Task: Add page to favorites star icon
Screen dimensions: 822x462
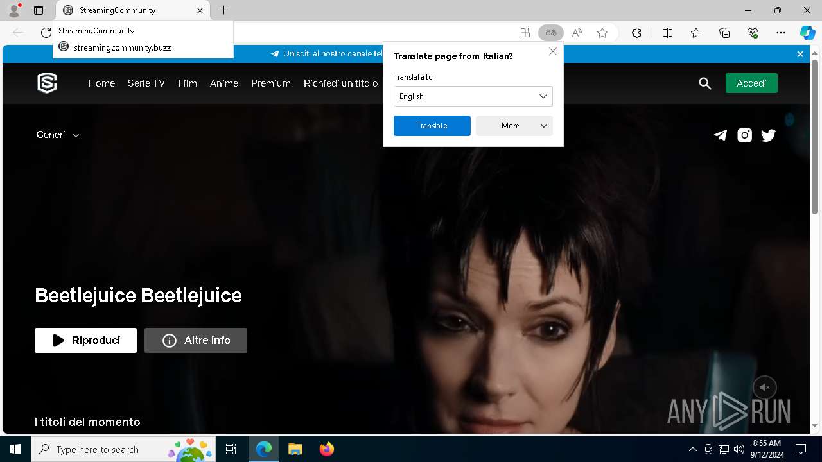Action: (x=602, y=33)
